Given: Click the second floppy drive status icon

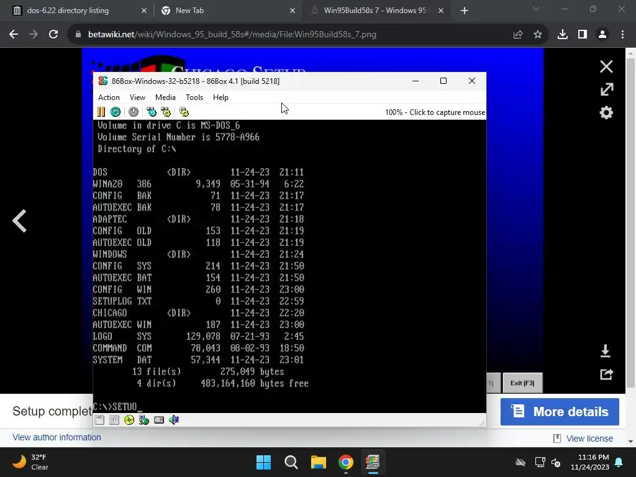Looking at the screenshot, I should 114,420.
